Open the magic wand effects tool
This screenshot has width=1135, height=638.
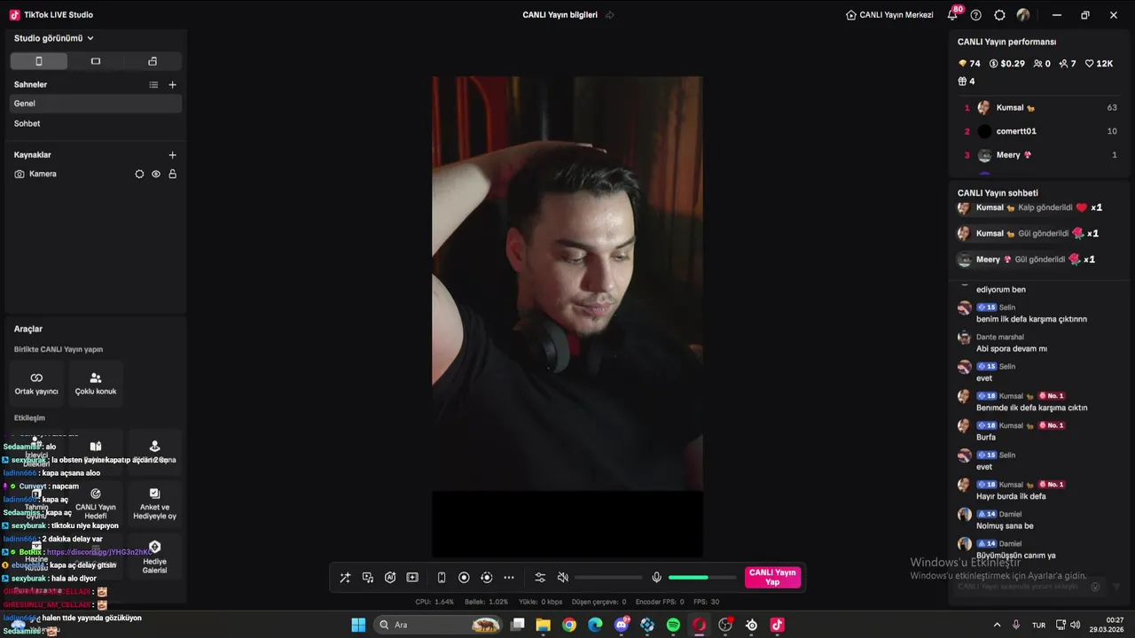tap(345, 578)
